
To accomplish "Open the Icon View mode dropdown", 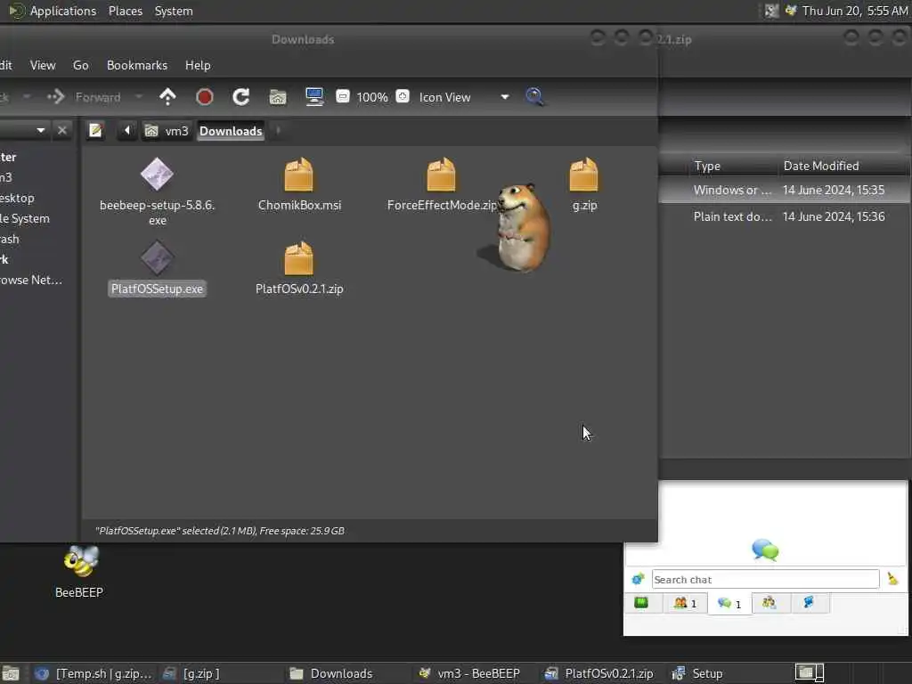I will (463, 97).
